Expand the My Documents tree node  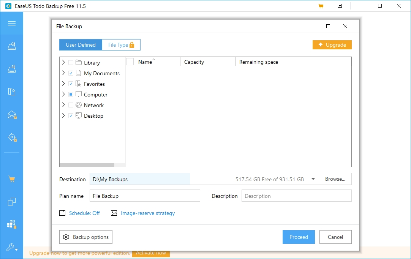tap(63, 73)
